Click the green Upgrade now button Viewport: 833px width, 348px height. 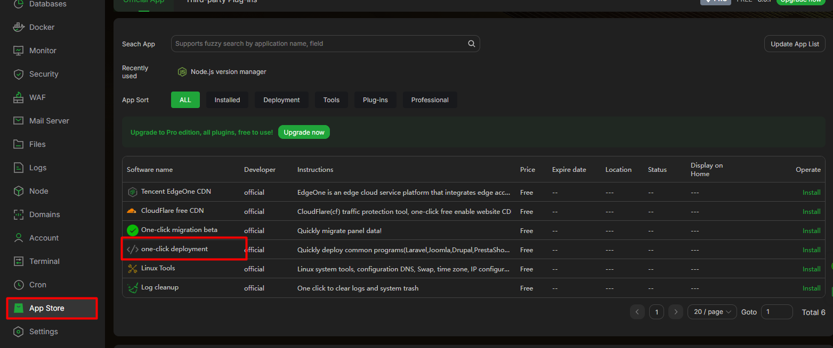click(304, 132)
